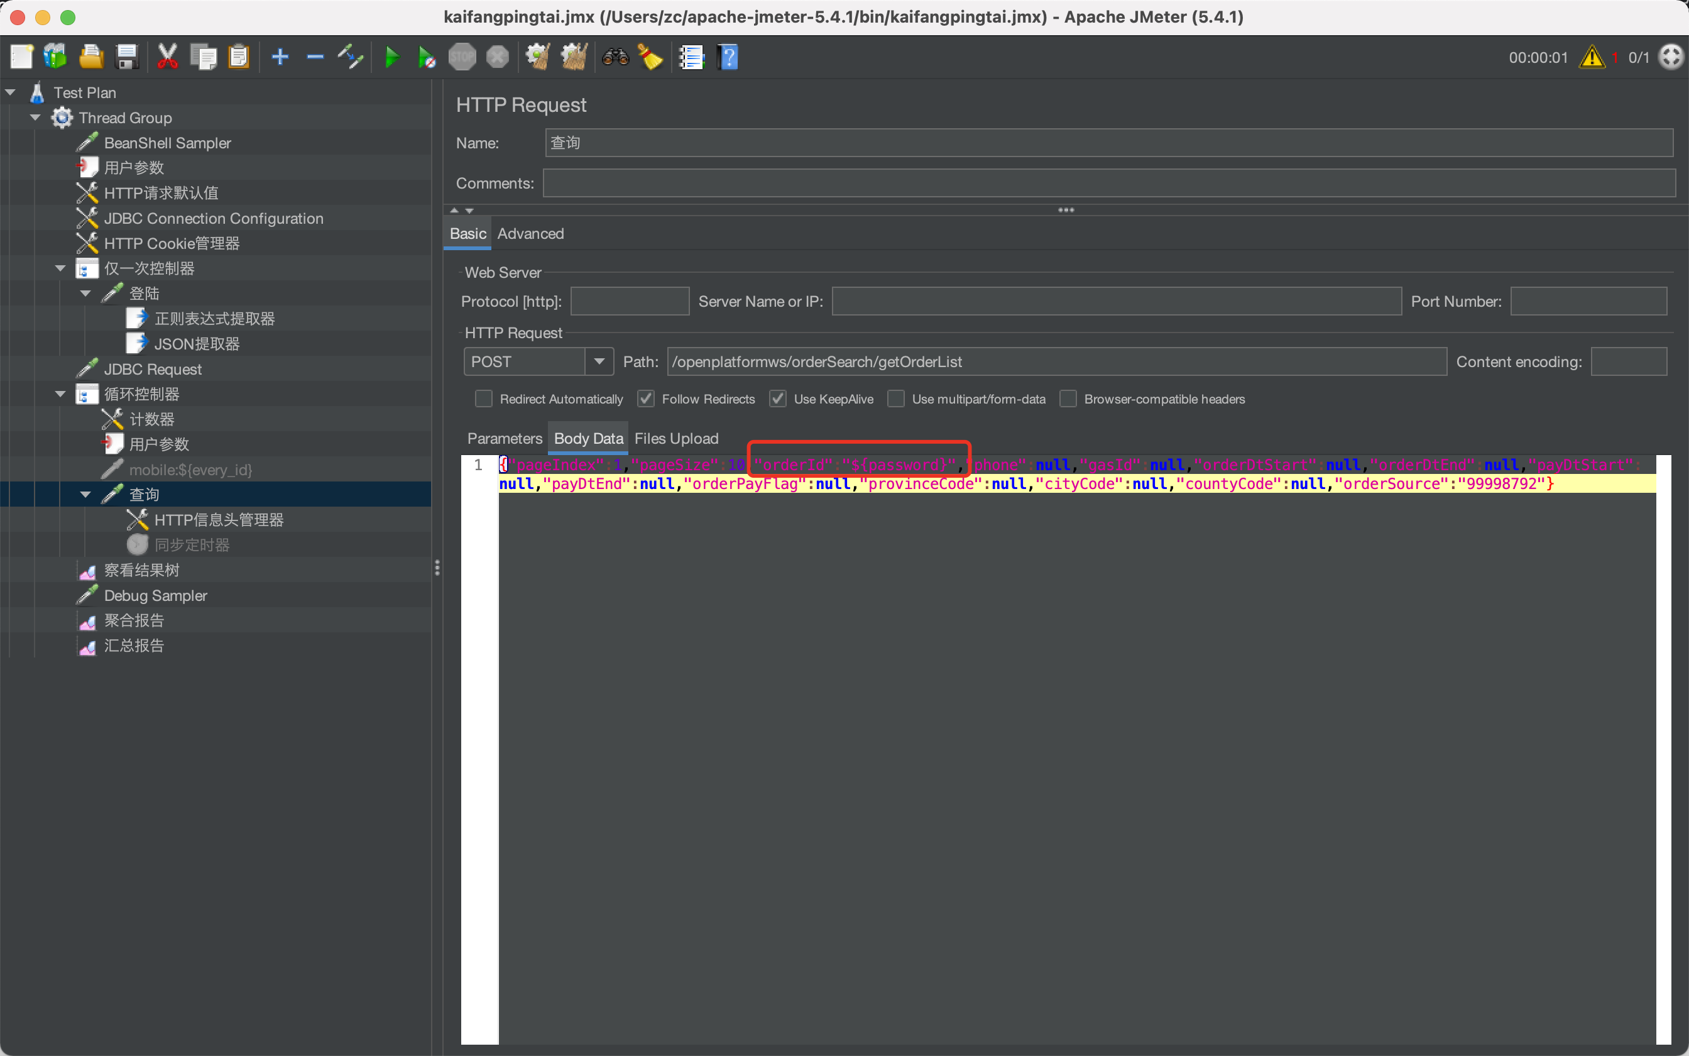The image size is (1689, 1056).
Task: Open the Files Upload tab
Action: coord(676,439)
